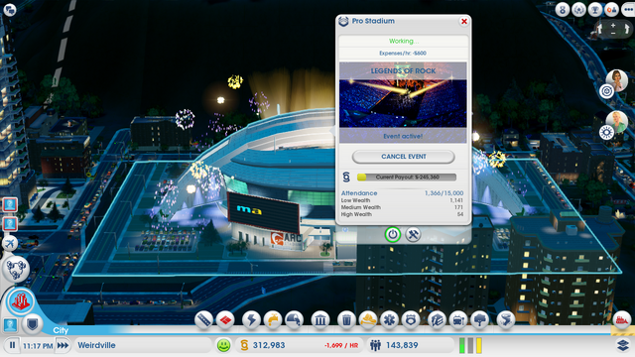Viewport: 635px width, 357px height.
Task: Click the green happiness smiley face
Action: point(223,345)
